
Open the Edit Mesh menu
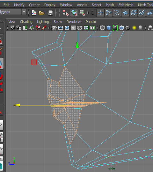126,5
